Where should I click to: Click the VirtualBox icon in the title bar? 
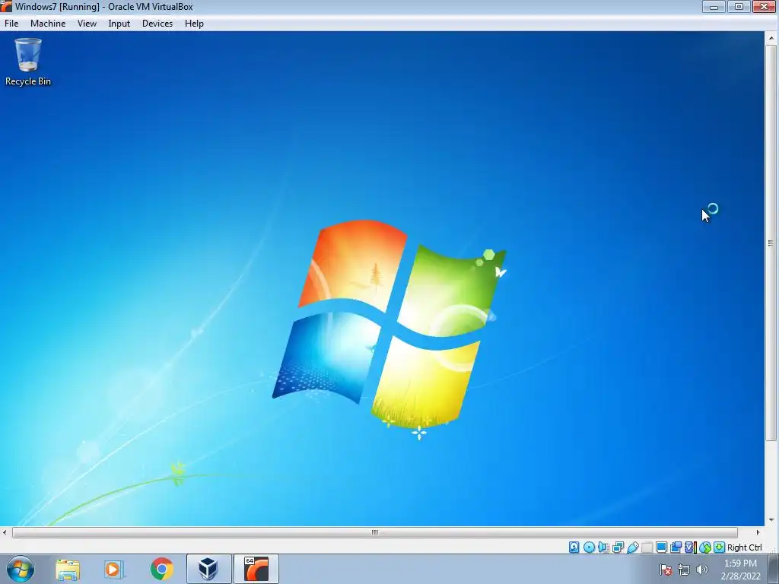[6, 6]
